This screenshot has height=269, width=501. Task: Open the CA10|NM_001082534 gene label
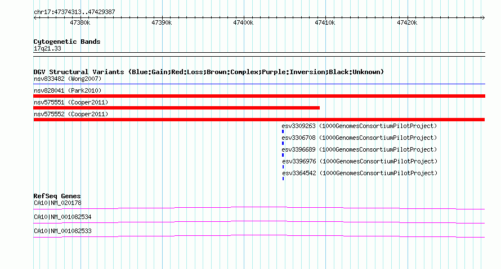point(62,217)
